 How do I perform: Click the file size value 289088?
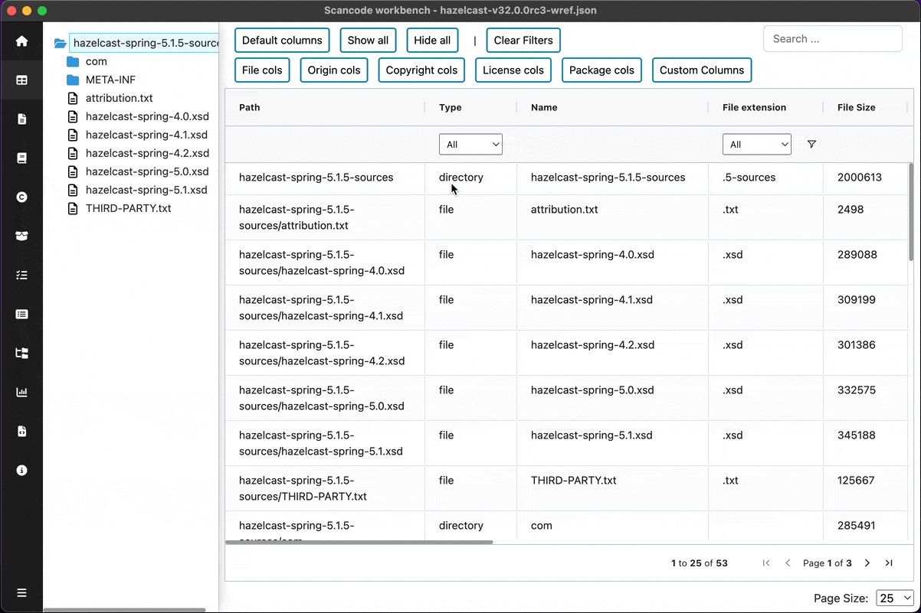click(857, 254)
